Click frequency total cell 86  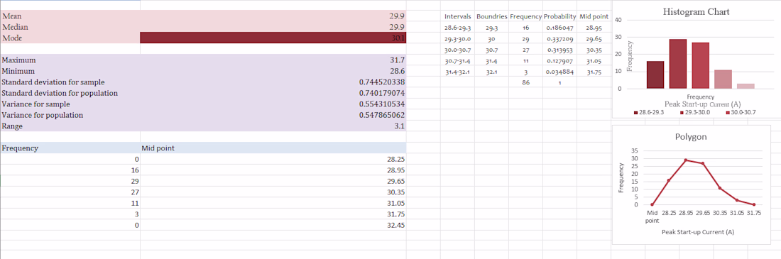[525, 83]
